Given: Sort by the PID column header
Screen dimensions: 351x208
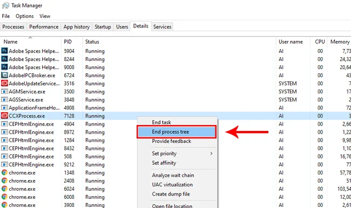Looking at the screenshot, I should pos(72,42).
